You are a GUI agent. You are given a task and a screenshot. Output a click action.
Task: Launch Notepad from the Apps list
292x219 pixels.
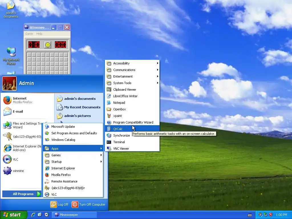132,103
